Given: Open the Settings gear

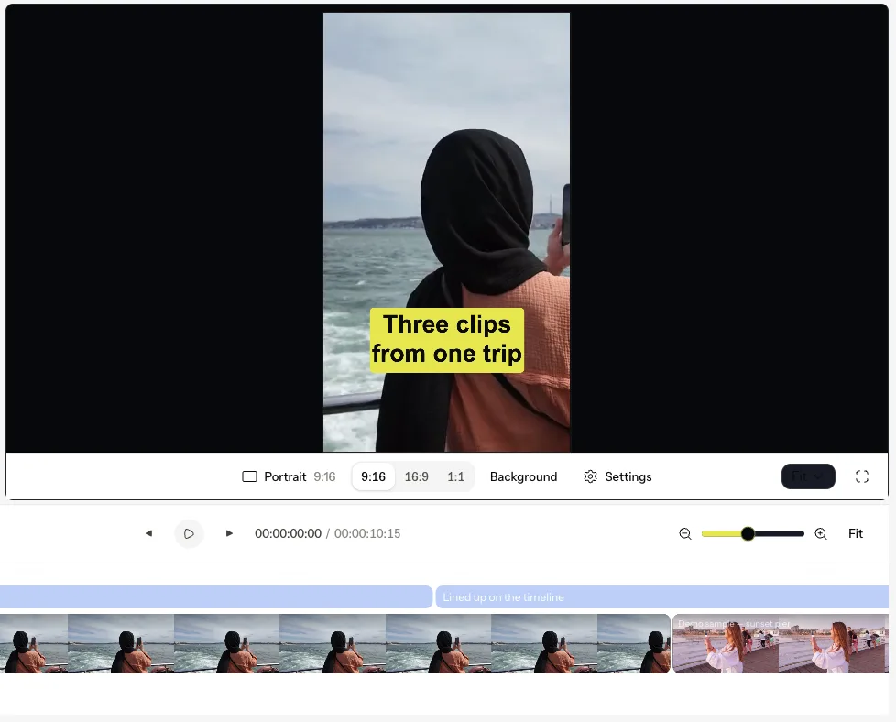Looking at the screenshot, I should [x=617, y=476].
